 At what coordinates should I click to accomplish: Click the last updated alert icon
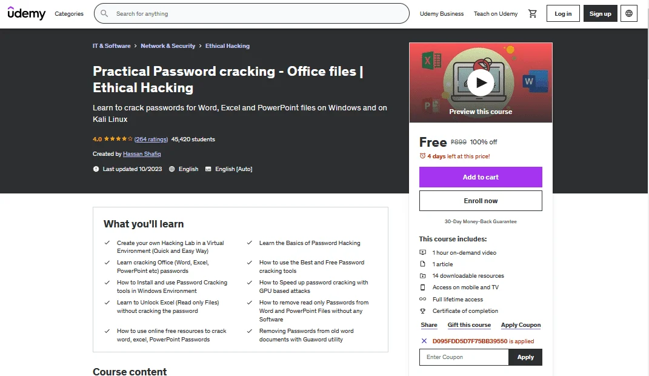[96, 169]
